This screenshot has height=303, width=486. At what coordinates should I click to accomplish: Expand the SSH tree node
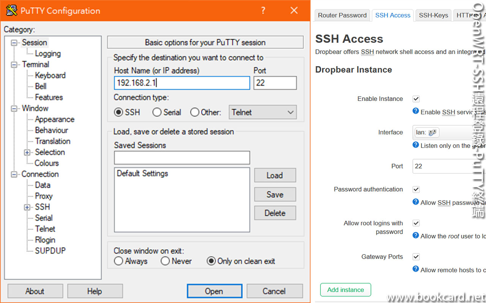27,207
